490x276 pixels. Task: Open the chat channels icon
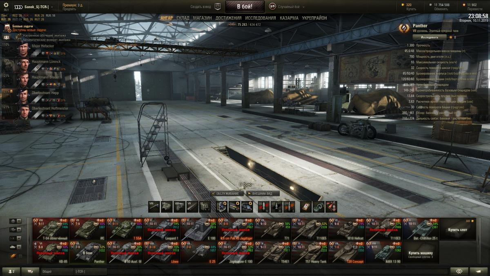pyautogui.click(x=30, y=272)
